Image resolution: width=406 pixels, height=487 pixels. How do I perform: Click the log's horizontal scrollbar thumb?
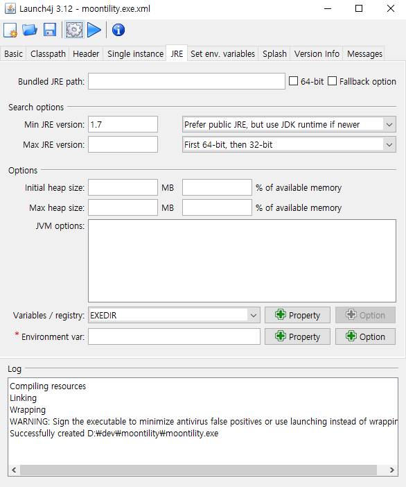pos(199,470)
